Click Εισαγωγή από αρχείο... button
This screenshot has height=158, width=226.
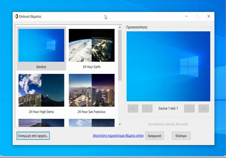[x=33, y=136]
